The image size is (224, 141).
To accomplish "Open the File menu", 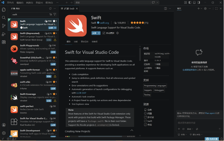I will pos(10,3).
